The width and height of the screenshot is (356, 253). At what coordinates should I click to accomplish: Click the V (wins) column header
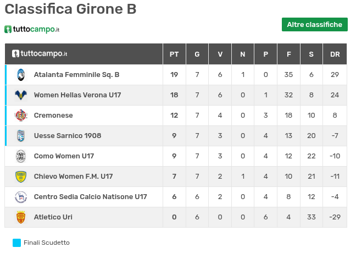coord(220,54)
